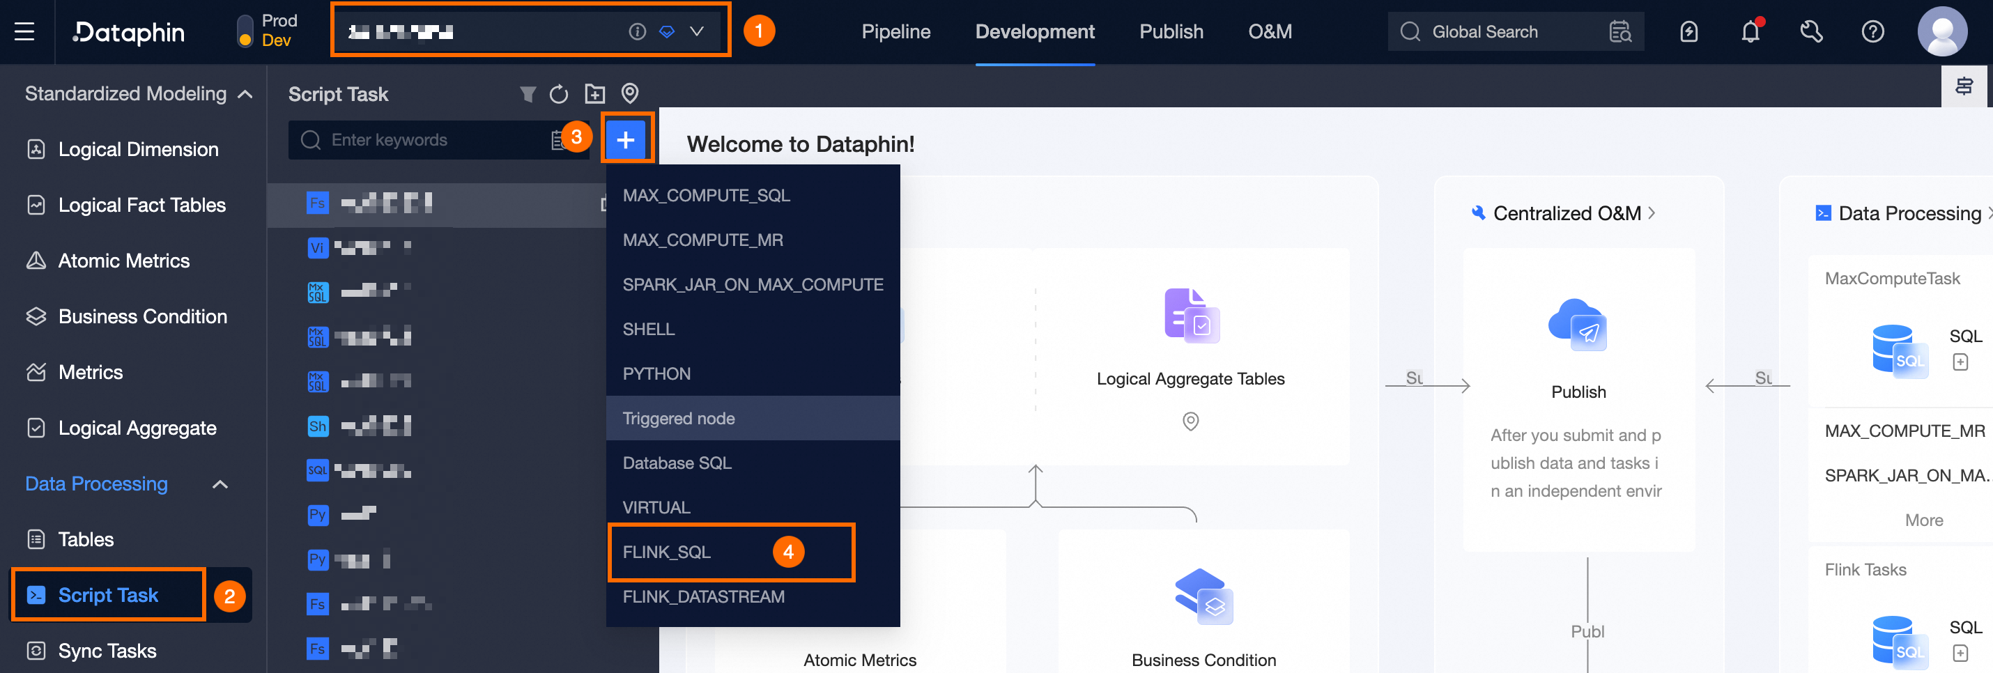
Task: View project info icon in selector
Action: (x=637, y=32)
